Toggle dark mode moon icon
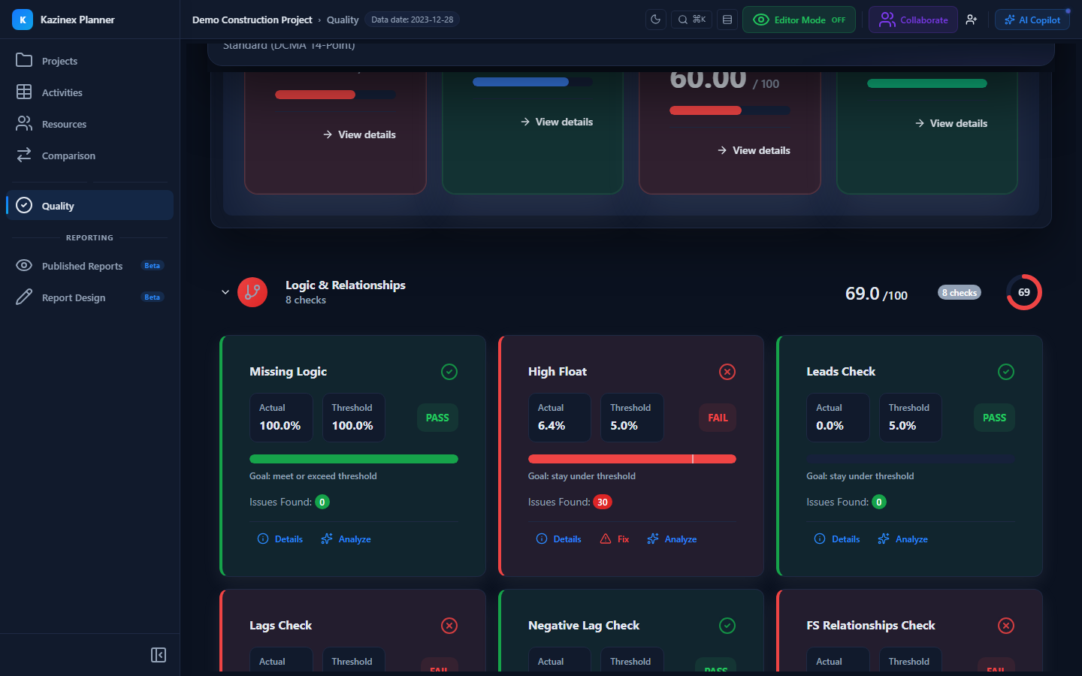Screen dimensions: 1082x676 point(656,20)
